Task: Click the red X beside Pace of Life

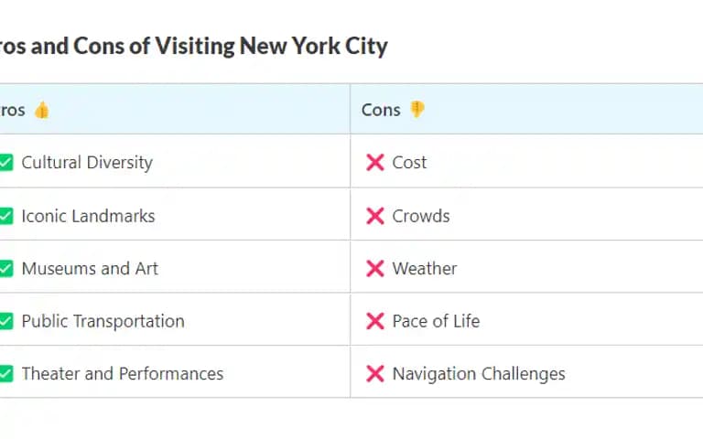Action: tap(375, 321)
